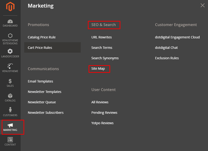Open Search Terms page
This screenshot has height=151, width=208.
(102, 48)
